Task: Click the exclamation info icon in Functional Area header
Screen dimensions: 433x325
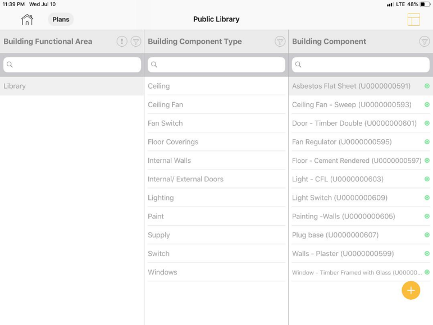Action: point(122,42)
